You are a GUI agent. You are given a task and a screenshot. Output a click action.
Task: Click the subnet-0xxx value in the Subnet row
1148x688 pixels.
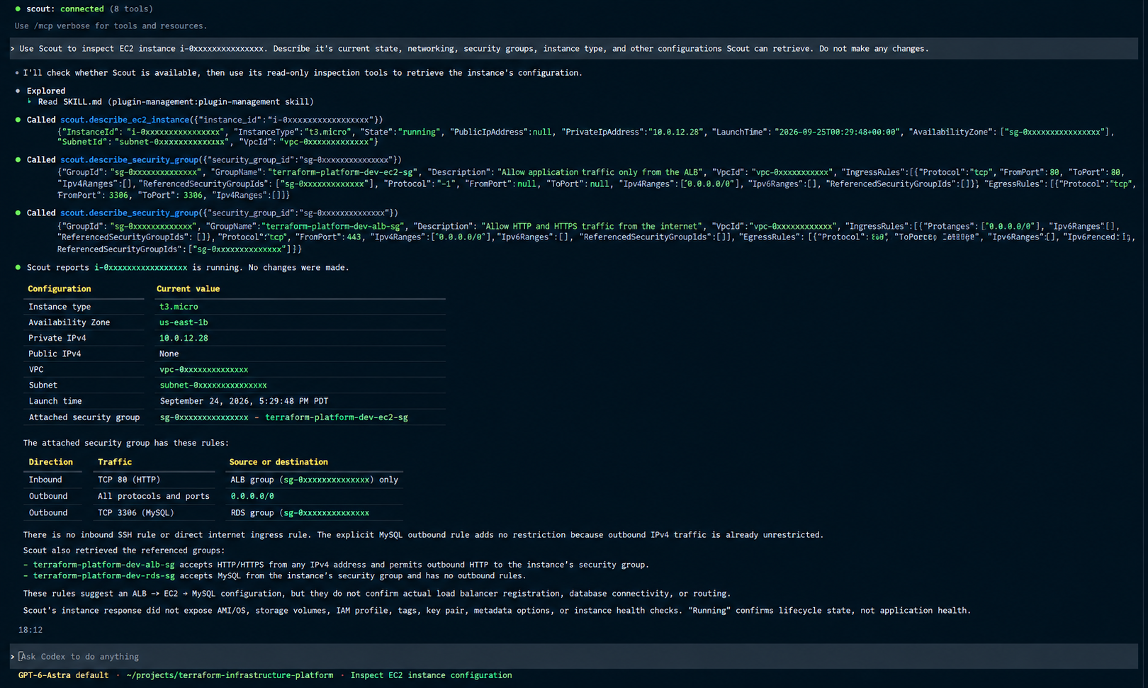[x=213, y=385]
